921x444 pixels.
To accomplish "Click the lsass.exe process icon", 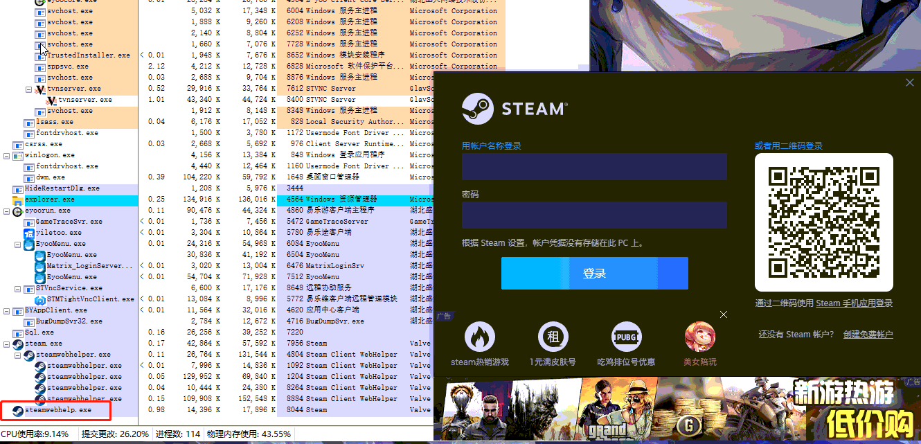I will tap(29, 122).
